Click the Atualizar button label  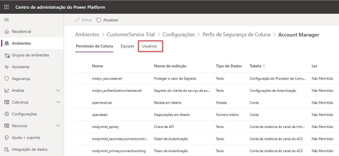point(111,20)
